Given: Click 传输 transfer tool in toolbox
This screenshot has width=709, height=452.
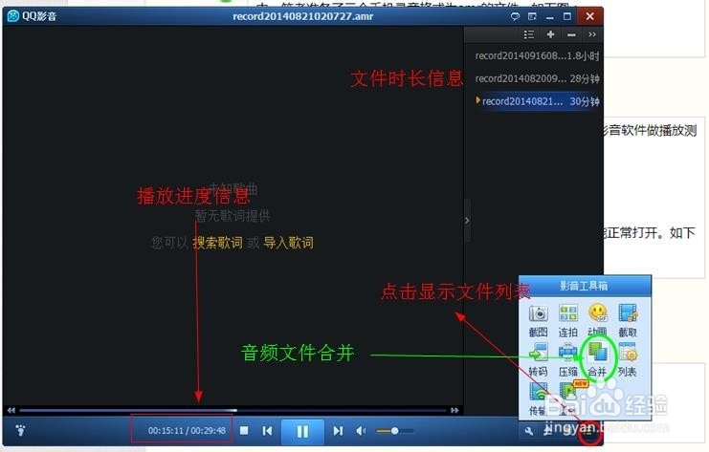Looking at the screenshot, I should pyautogui.click(x=538, y=399).
